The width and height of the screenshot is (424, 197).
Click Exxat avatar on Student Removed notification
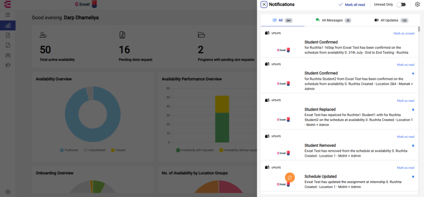point(284,153)
